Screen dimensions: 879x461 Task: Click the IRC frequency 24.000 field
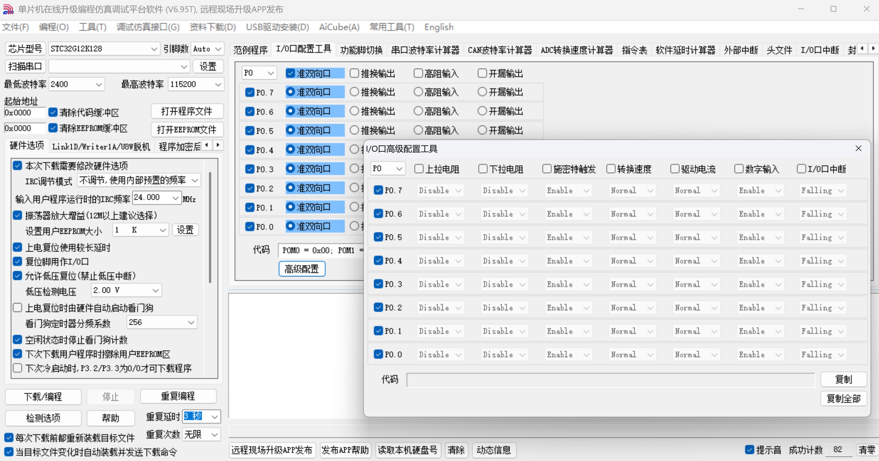point(157,197)
